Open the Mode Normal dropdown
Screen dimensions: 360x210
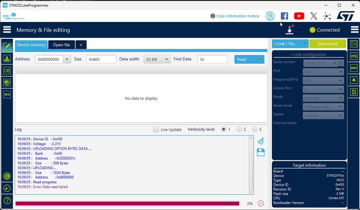tap(323, 98)
